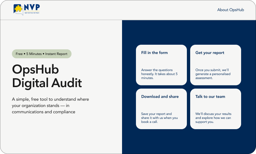Viewport: 256px width, 154px height.
Task: Click empty navy area above the cards
Action: click(x=189, y=31)
